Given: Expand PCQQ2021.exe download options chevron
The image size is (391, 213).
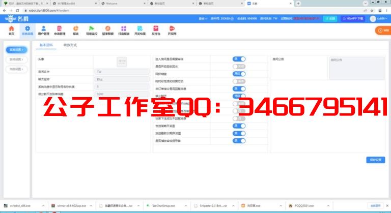Looking at the screenshot, I should click(328, 206).
